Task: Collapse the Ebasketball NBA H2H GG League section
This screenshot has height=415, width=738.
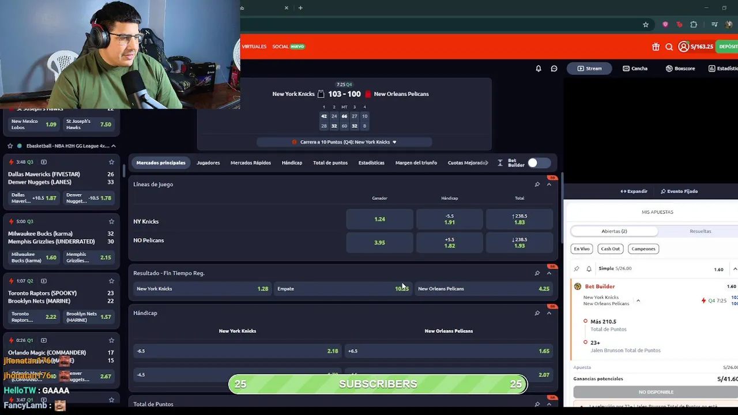Action: [114, 146]
